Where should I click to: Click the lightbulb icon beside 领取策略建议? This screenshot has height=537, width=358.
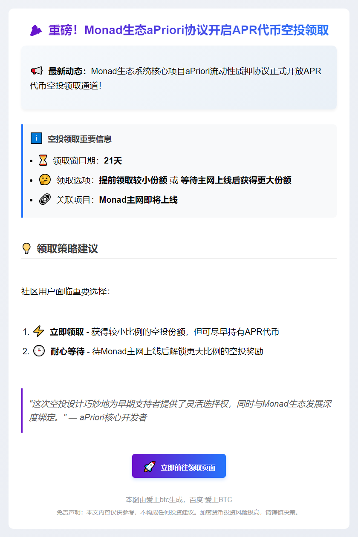tap(26, 249)
